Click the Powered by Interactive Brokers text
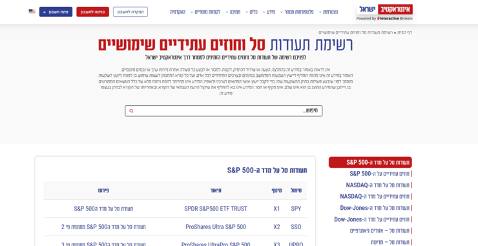 click(x=384, y=19)
